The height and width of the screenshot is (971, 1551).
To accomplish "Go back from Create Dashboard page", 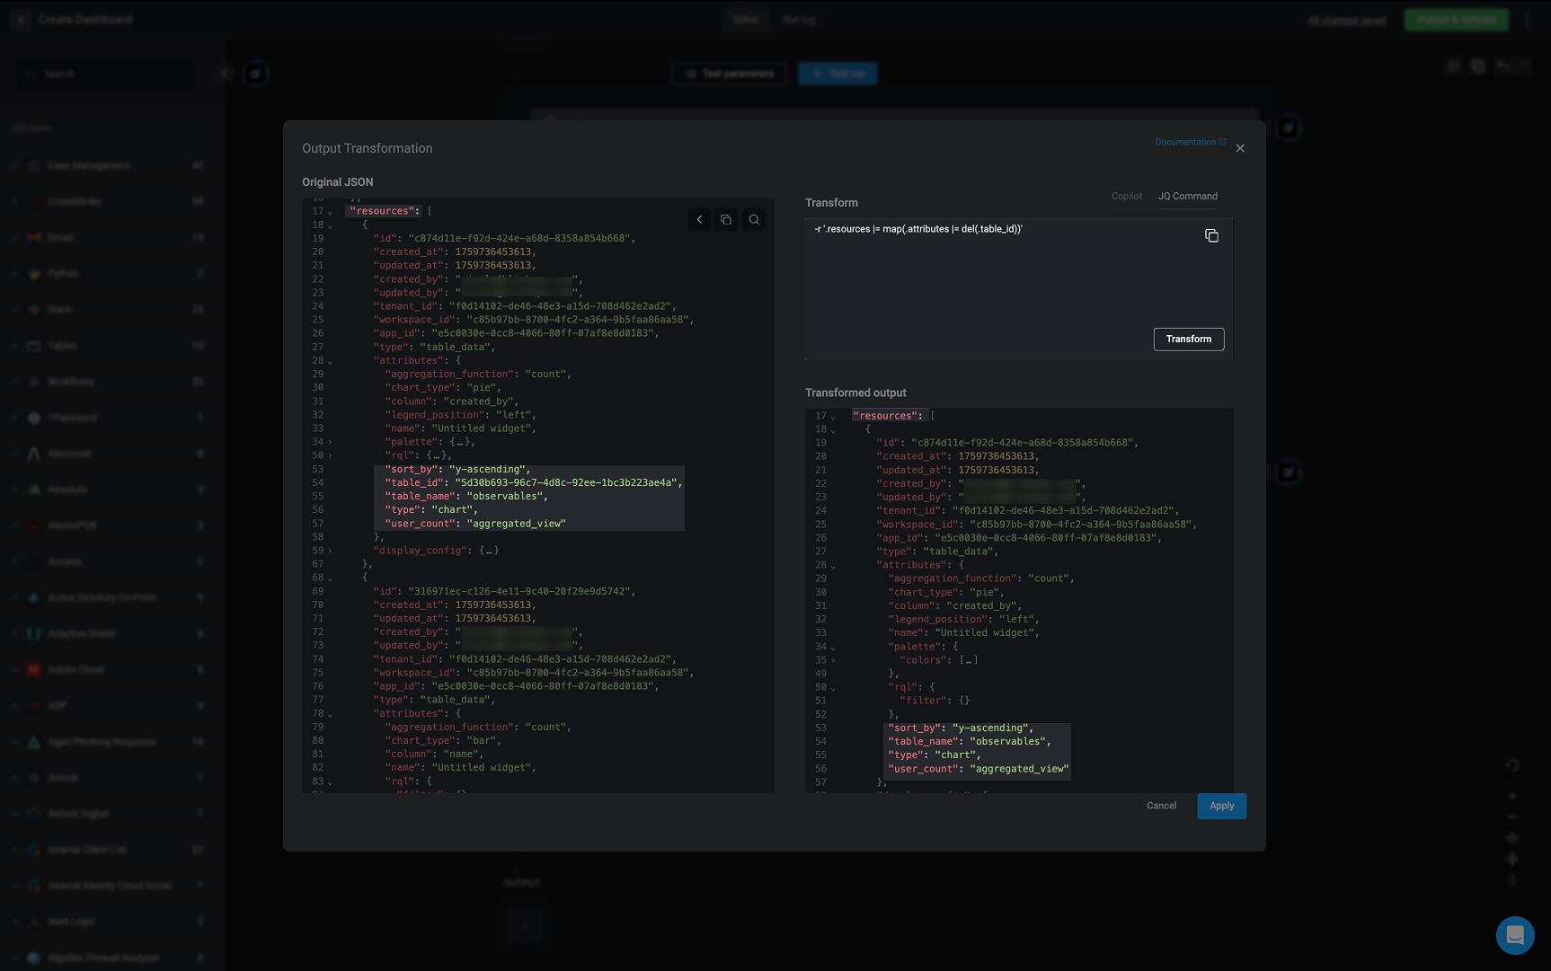I will [22, 19].
